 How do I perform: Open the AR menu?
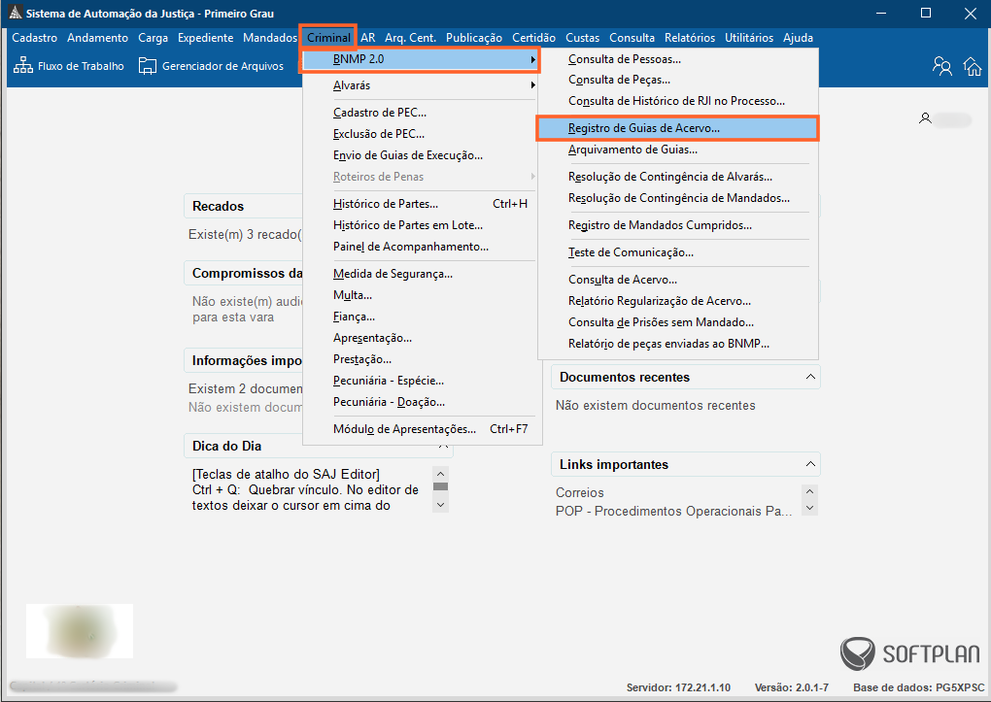[x=368, y=38]
